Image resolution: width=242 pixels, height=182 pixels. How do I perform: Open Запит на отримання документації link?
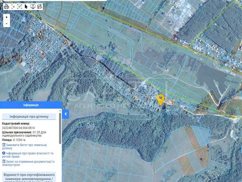[28, 163]
